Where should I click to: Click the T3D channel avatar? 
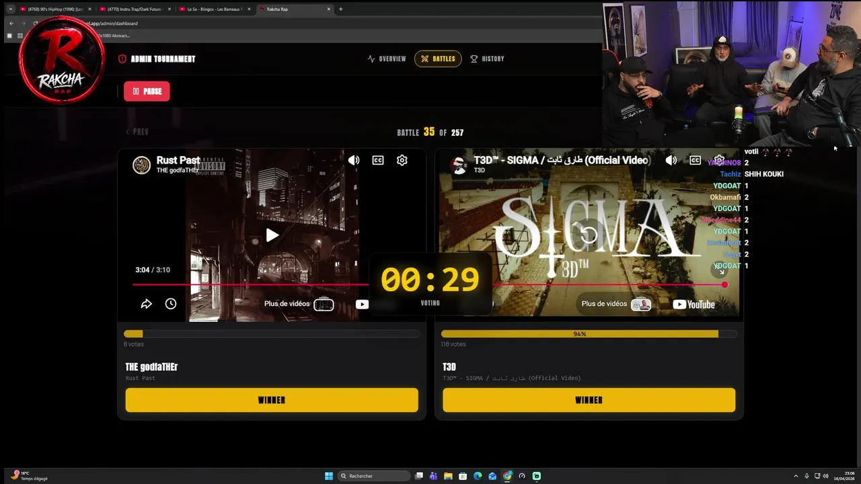pos(459,165)
